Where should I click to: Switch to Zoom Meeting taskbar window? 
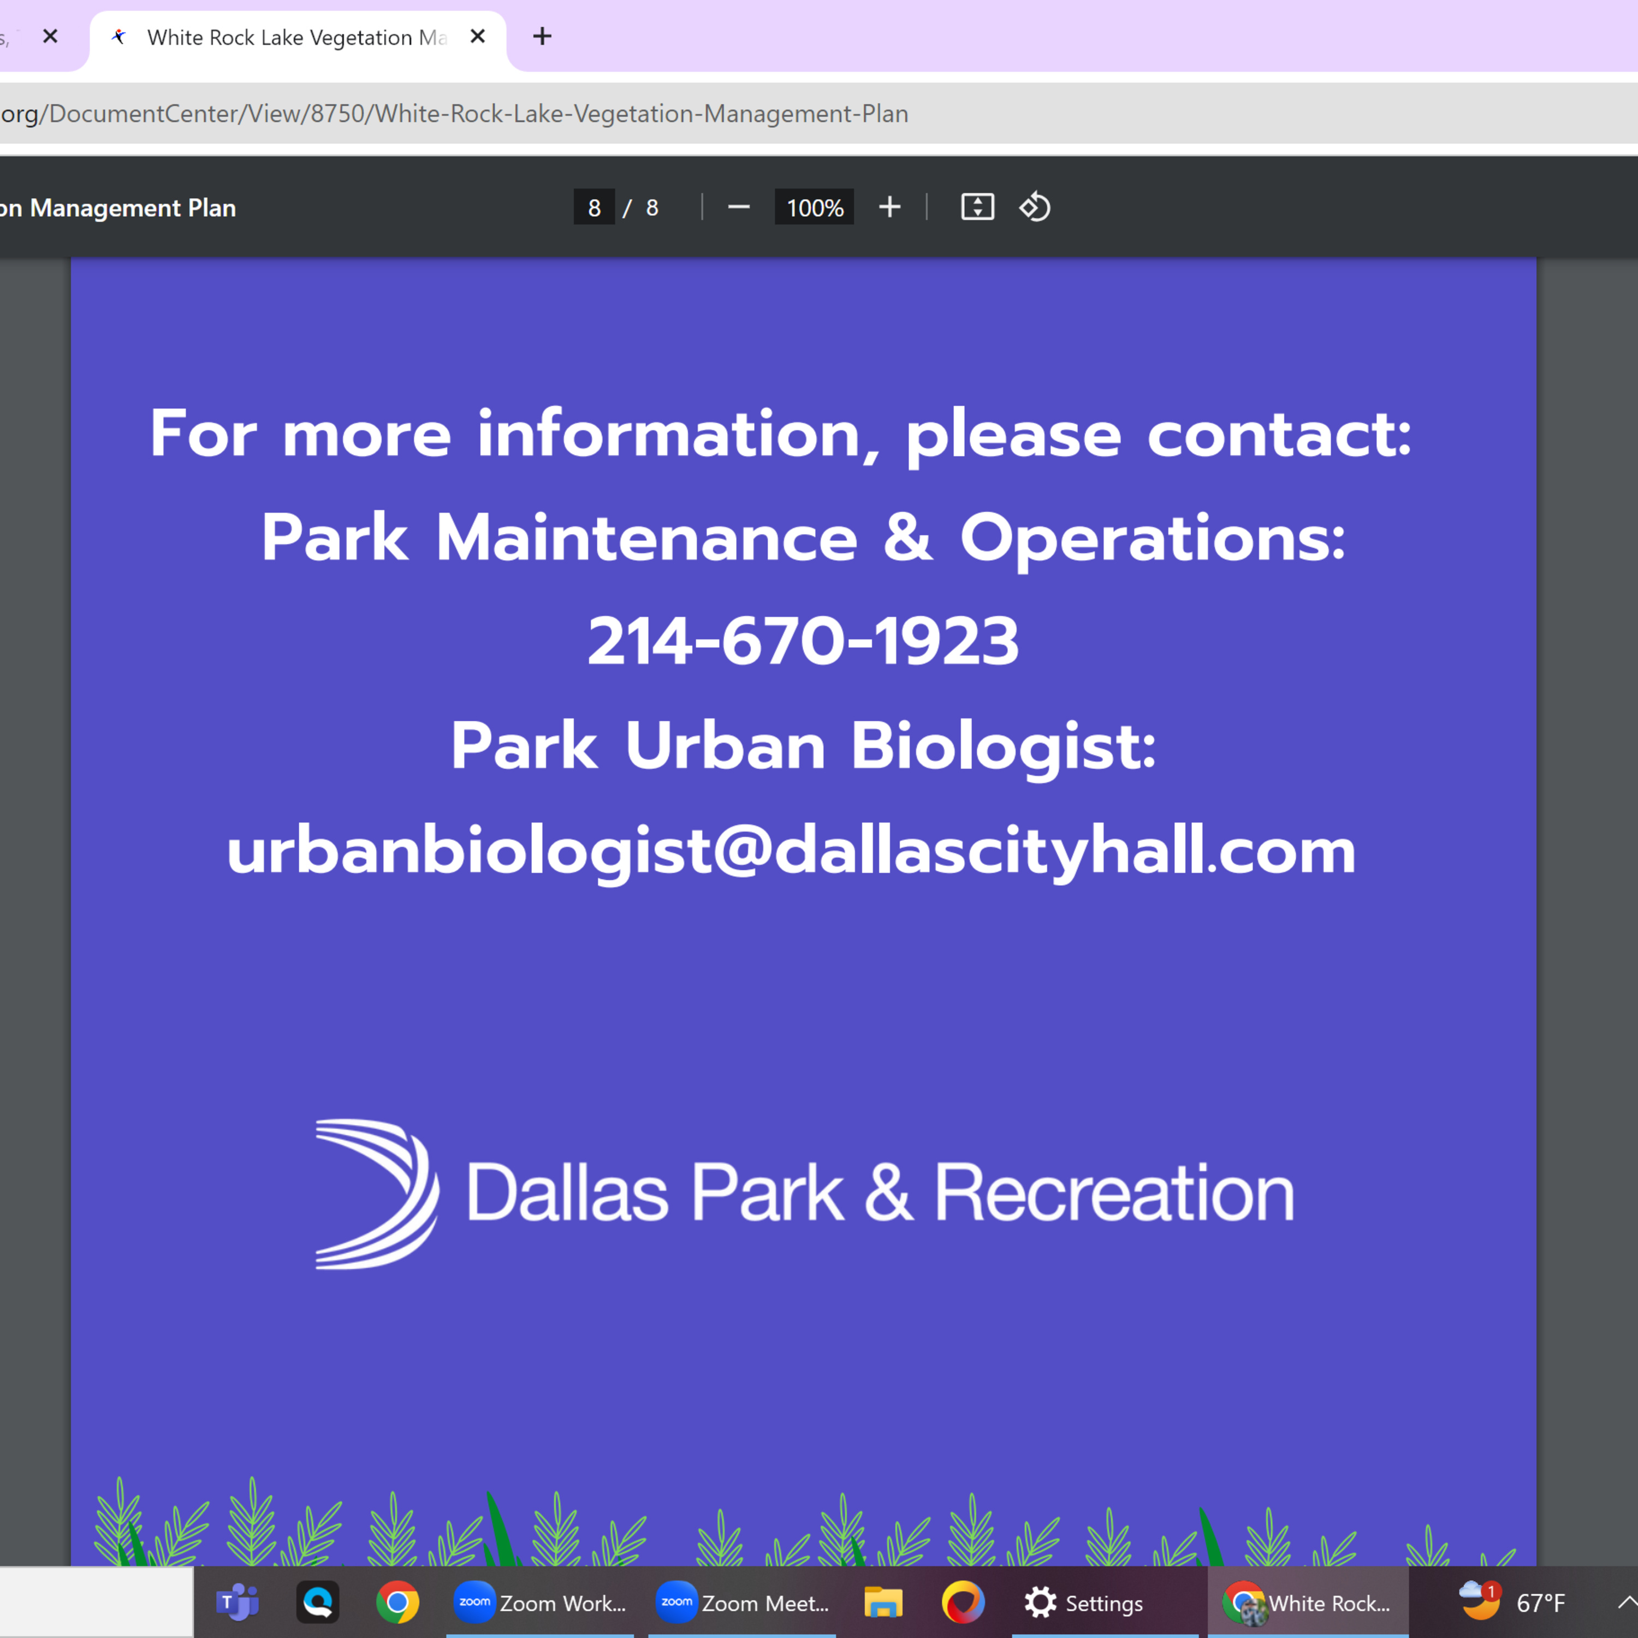click(x=743, y=1603)
